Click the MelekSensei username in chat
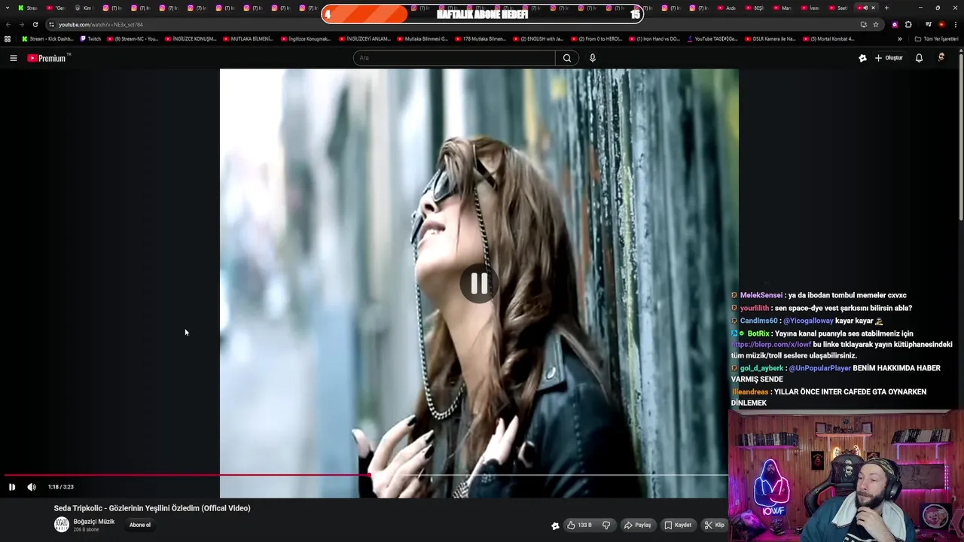The image size is (964, 542). [761, 295]
